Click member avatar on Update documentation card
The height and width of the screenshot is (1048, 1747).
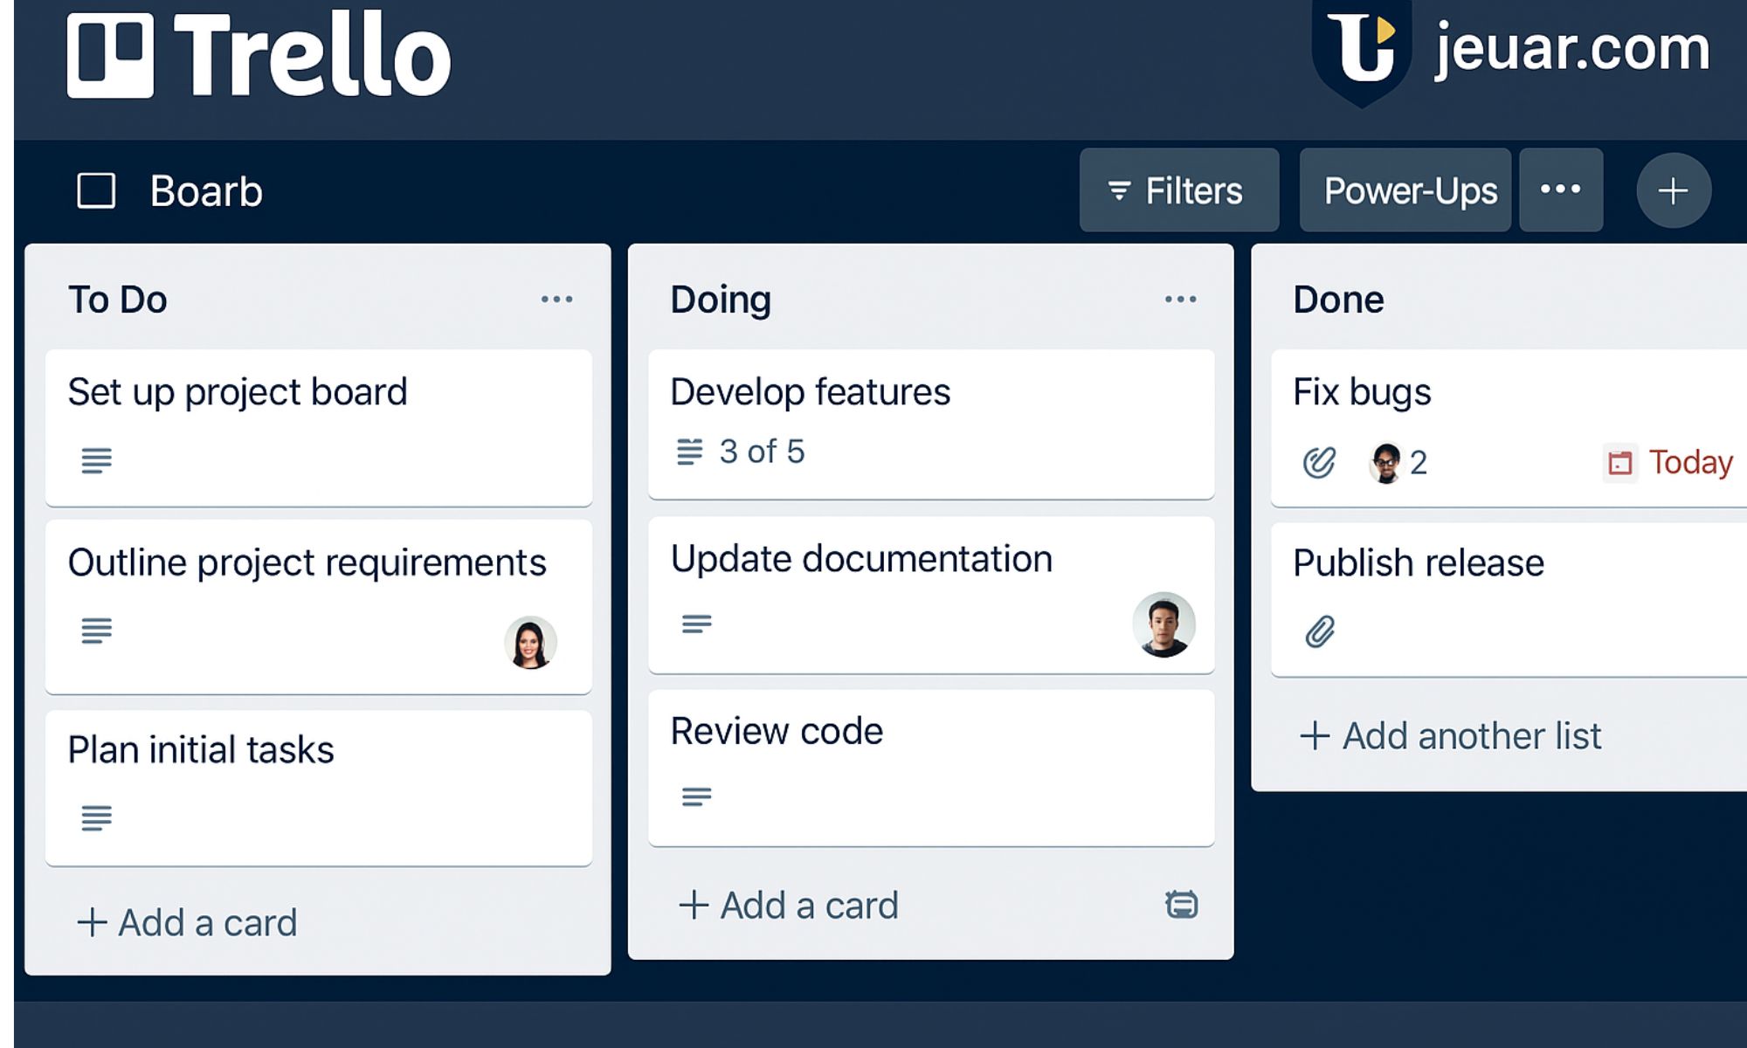[1164, 624]
